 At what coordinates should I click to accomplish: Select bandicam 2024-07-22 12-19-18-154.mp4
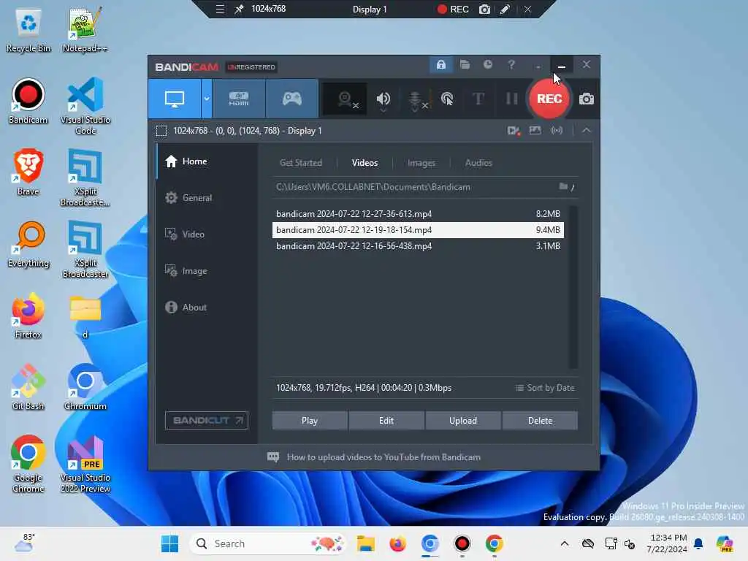(418, 230)
